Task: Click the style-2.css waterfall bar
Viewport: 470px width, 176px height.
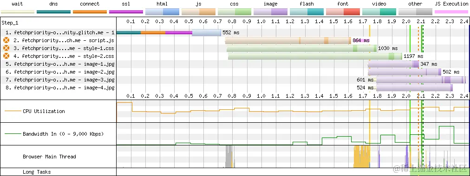Action: [315, 56]
